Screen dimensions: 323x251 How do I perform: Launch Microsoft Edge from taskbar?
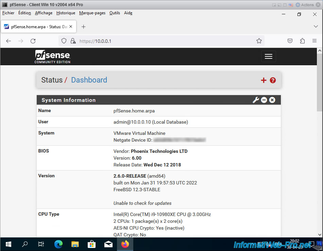click(x=58, y=244)
